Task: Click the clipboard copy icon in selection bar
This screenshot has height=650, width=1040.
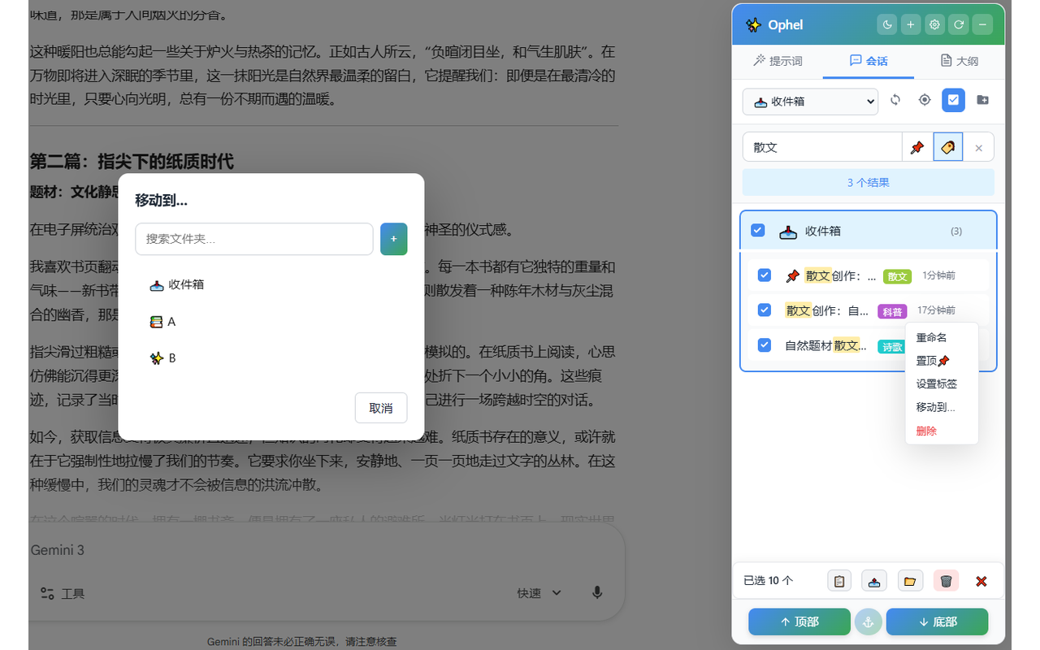Action: [x=839, y=580]
